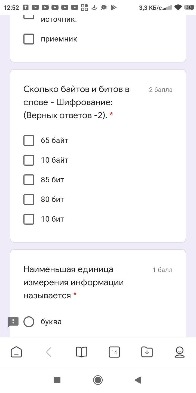Tap the browser back arrow
The image size is (196, 393).
tap(49, 352)
